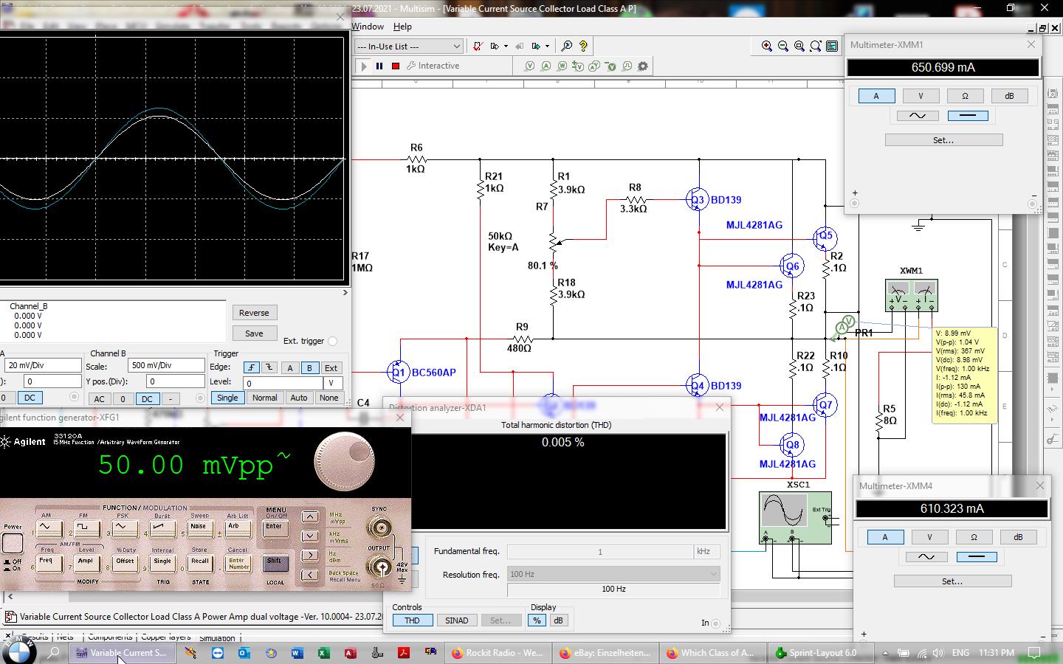This screenshot has width=1063, height=664.
Task: Show distortion in dB
Action: point(558,620)
